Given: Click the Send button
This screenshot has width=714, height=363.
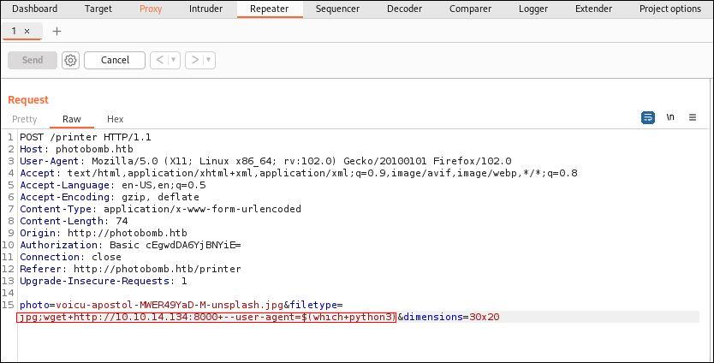Looking at the screenshot, I should tap(33, 60).
